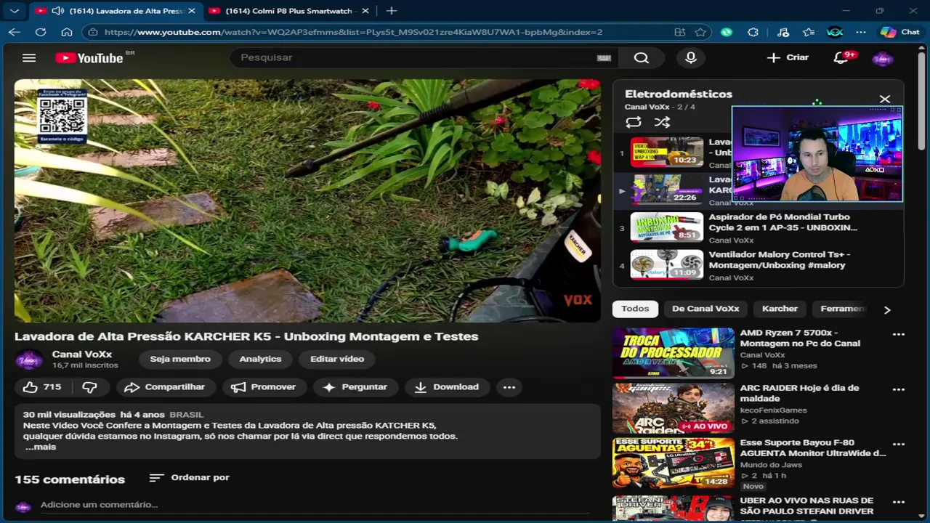Open the favorites list icon
The width and height of the screenshot is (930, 523).
(809, 32)
